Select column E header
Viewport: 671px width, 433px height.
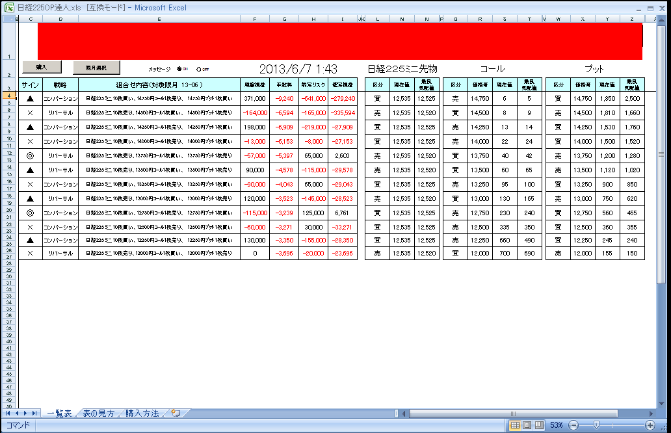(159, 19)
